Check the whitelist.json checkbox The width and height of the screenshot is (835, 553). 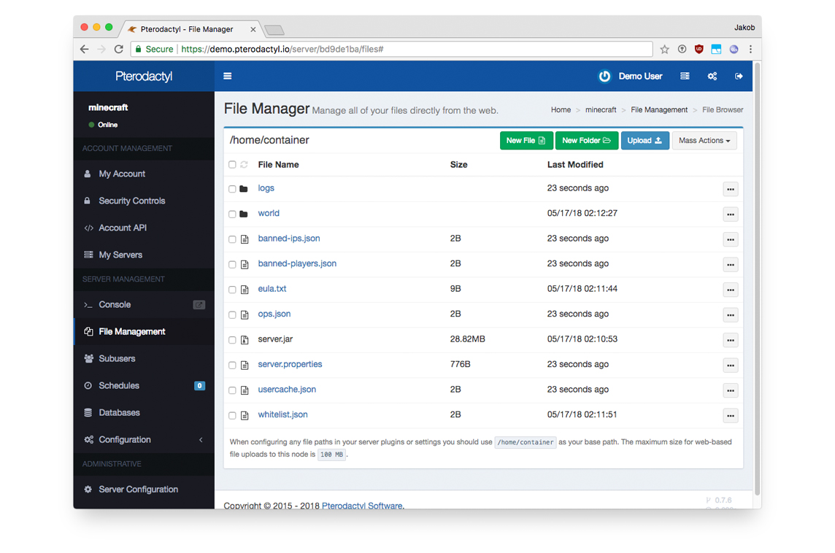pyautogui.click(x=232, y=415)
